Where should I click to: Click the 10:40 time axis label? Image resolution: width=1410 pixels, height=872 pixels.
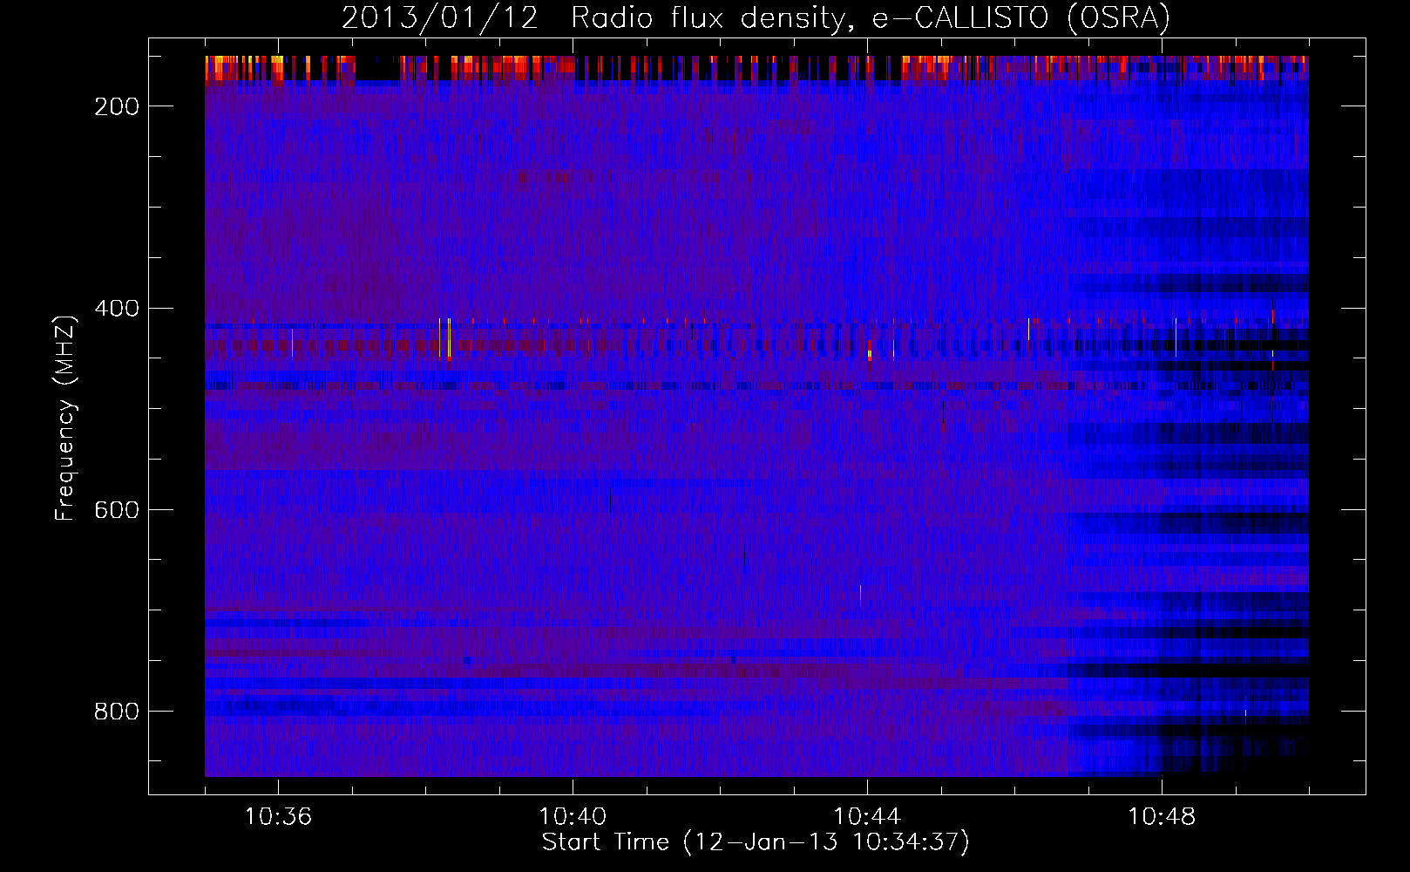coord(573,817)
